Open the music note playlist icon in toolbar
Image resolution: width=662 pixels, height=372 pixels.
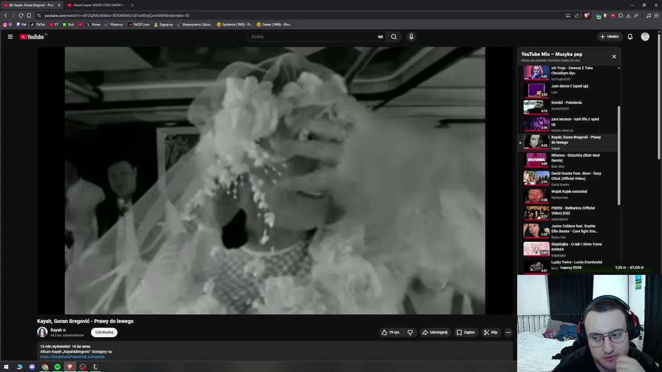(x=649, y=16)
